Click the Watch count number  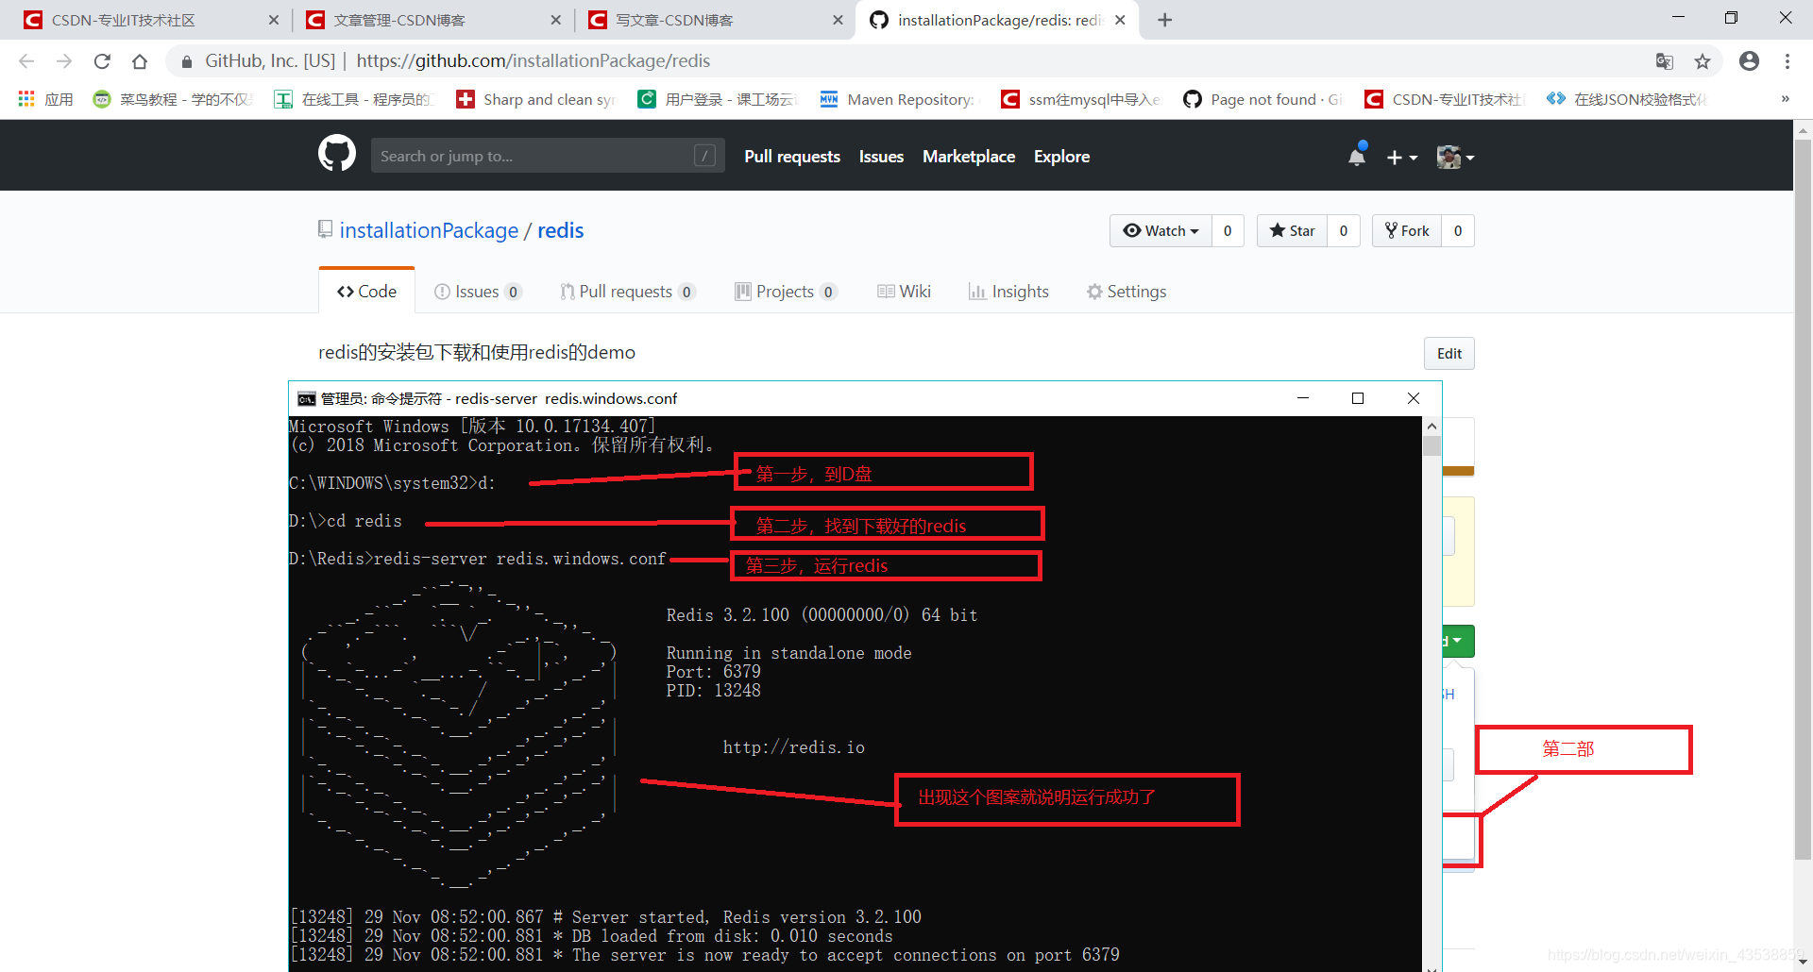tap(1228, 230)
